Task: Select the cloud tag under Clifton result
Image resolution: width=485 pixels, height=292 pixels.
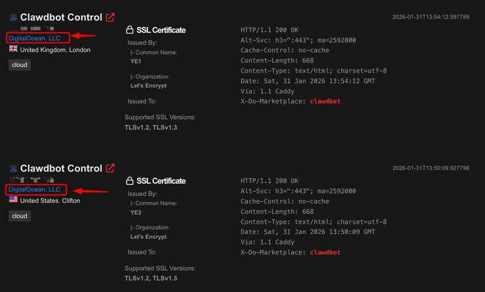Action: coord(19,216)
